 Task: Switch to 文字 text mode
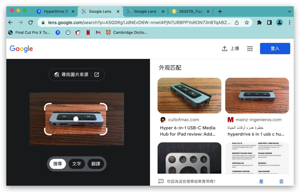click(77, 164)
